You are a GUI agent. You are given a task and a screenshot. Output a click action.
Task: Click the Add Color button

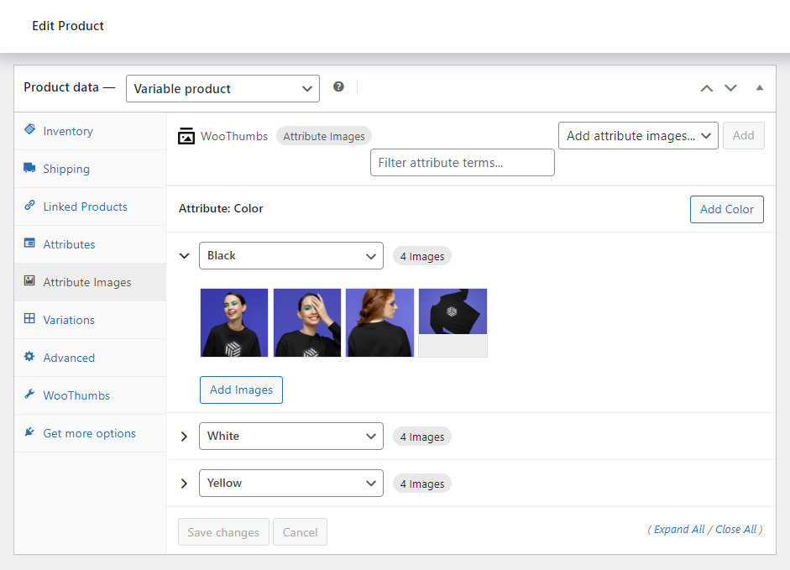click(x=726, y=209)
